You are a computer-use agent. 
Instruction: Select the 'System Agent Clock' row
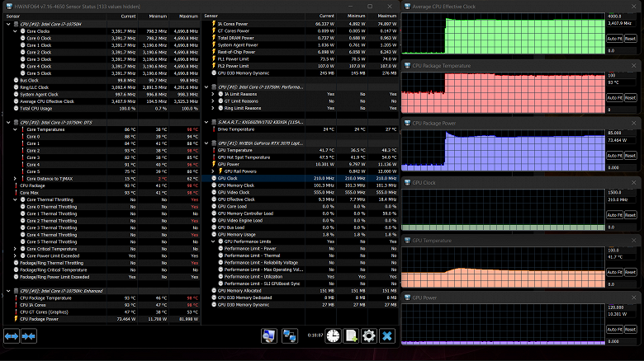(102, 94)
